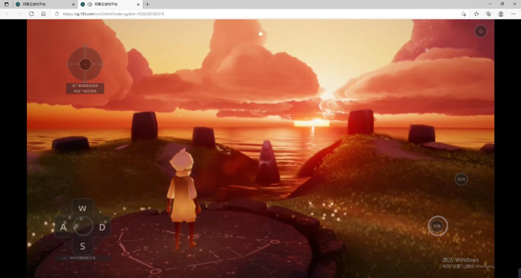Open the Collections panel

(489, 14)
